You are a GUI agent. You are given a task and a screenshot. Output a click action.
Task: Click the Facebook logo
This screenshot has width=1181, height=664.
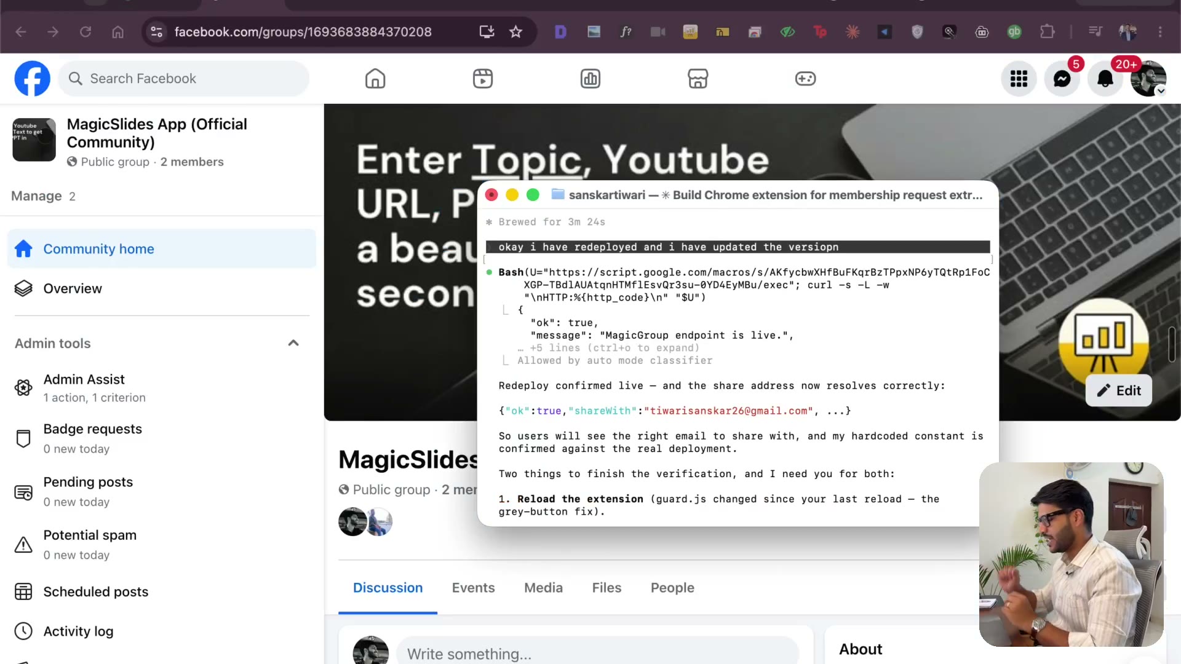coord(32,79)
